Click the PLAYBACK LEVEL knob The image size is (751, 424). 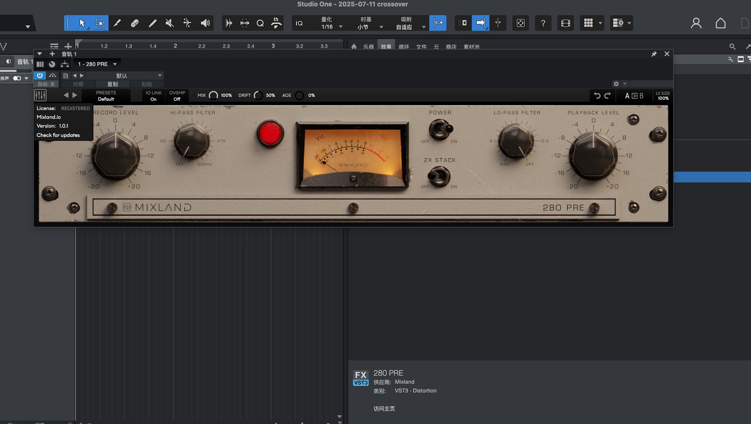(593, 155)
